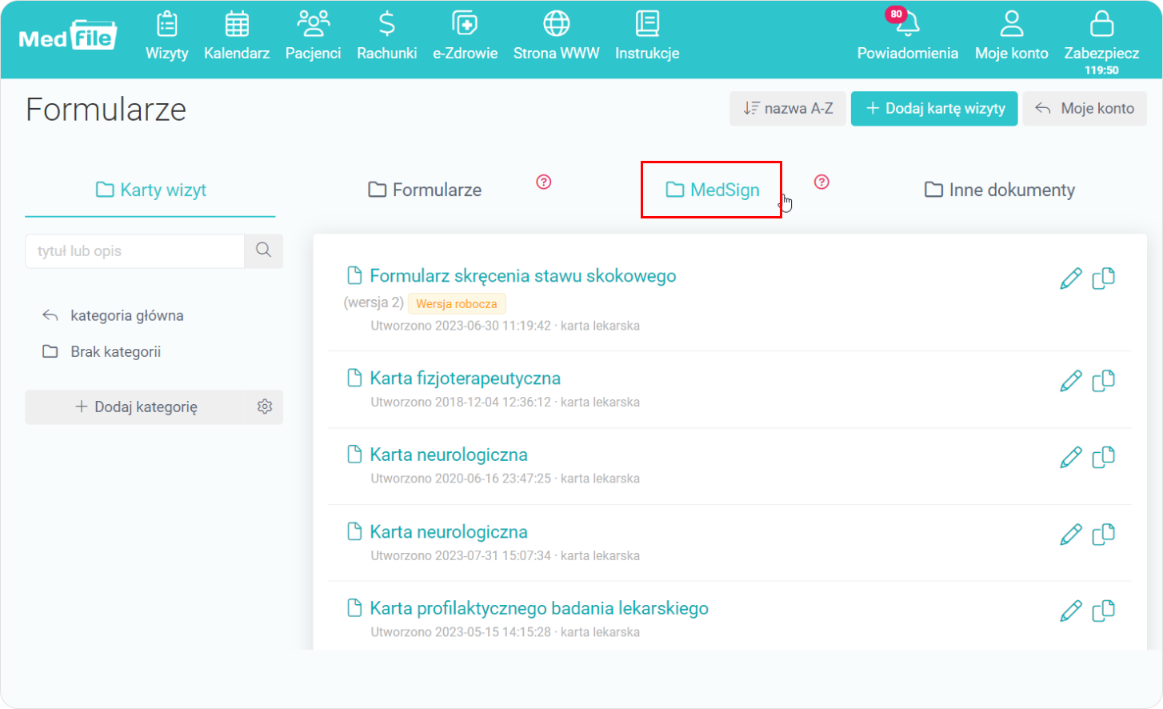This screenshot has width=1163, height=709.
Task: Select Brak kategorii folder
Action: (x=115, y=351)
